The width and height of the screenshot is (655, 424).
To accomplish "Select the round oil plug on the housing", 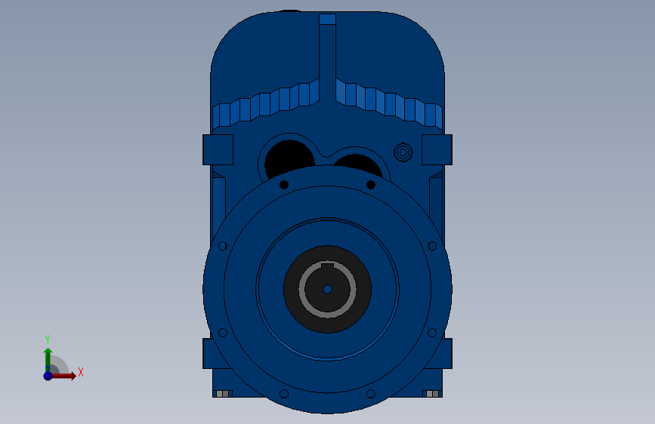I will [x=403, y=152].
